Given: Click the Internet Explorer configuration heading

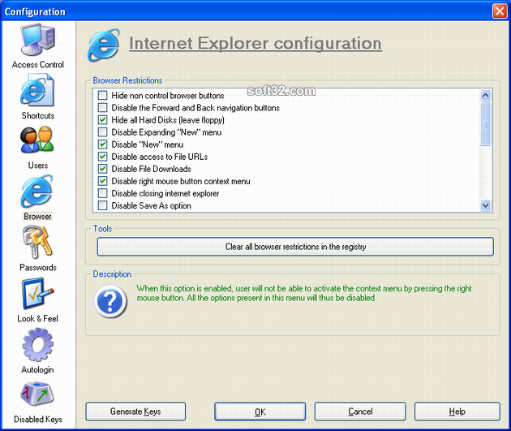Looking at the screenshot, I should click(x=255, y=44).
